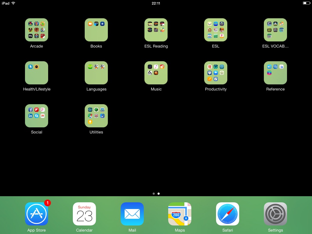Open the ESL Reading folder
The width and height of the screenshot is (312, 234).
point(156,30)
